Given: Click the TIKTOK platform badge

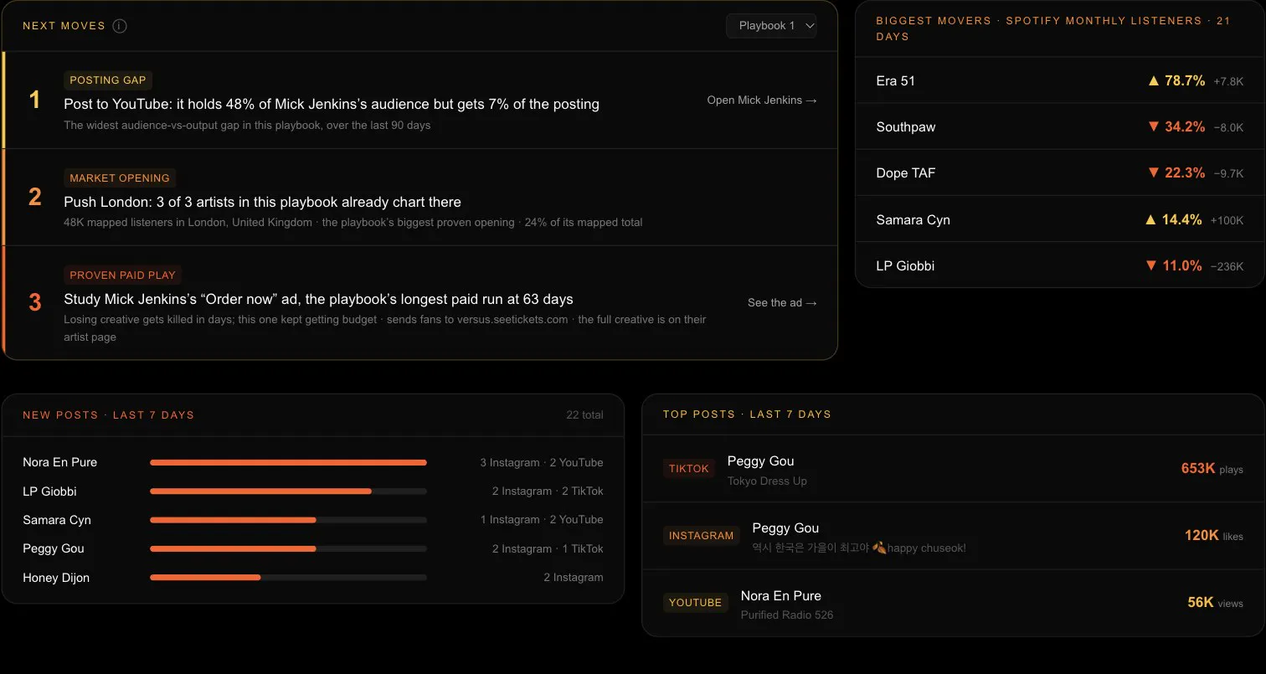Looking at the screenshot, I should coord(689,469).
